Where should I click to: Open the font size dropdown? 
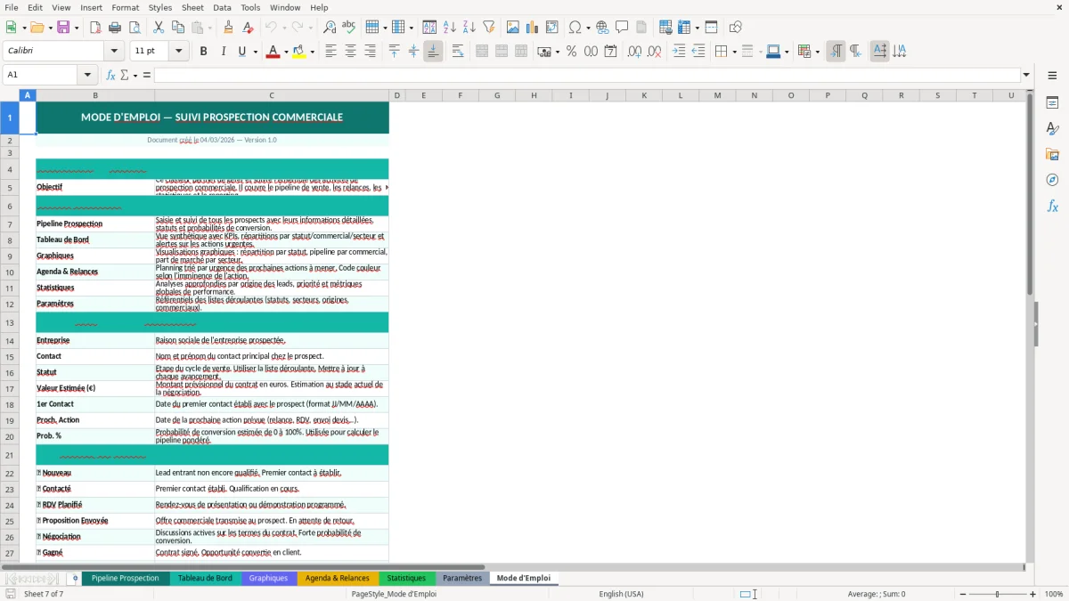click(179, 52)
